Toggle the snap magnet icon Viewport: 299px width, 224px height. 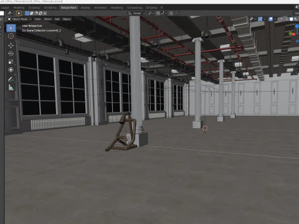(x=158, y=13)
